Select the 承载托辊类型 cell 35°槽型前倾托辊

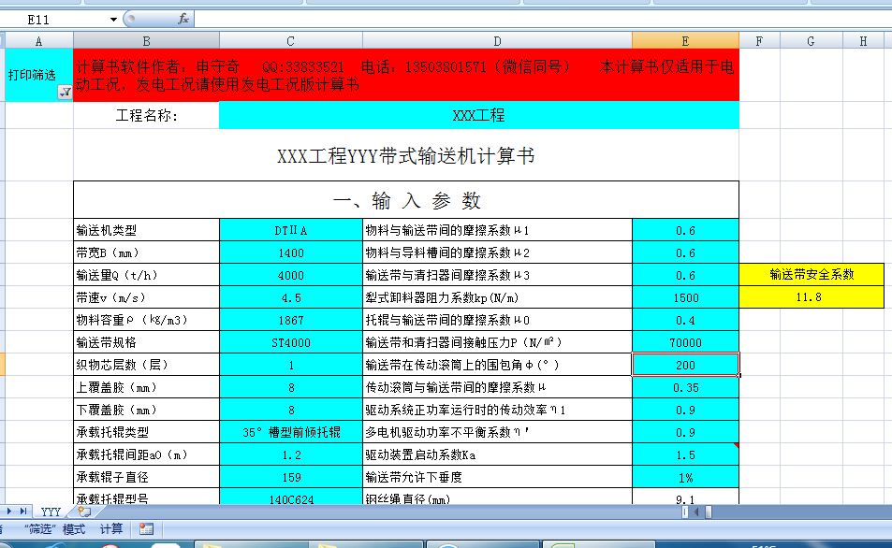click(x=290, y=432)
